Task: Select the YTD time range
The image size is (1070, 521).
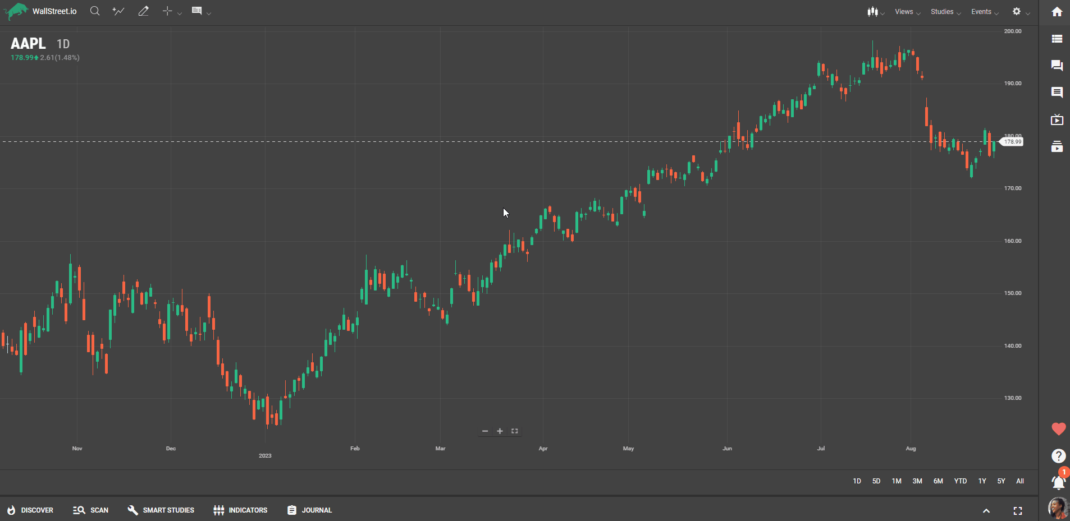Action: (x=961, y=481)
